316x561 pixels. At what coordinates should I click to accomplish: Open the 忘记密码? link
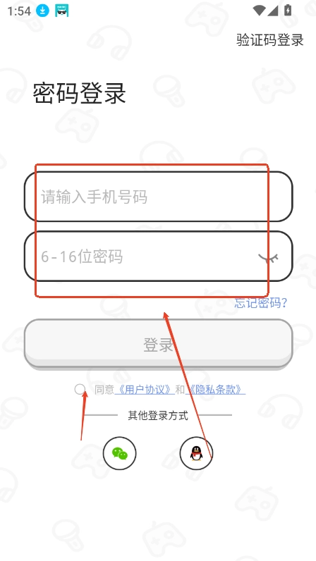[x=261, y=302]
